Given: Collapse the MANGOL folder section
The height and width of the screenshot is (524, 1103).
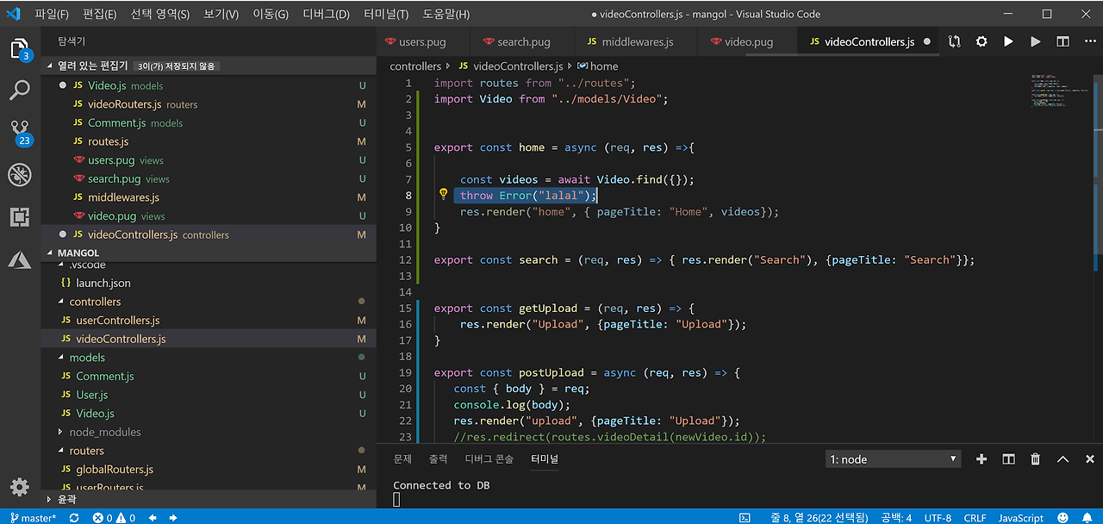Looking at the screenshot, I should tap(209, 253).
